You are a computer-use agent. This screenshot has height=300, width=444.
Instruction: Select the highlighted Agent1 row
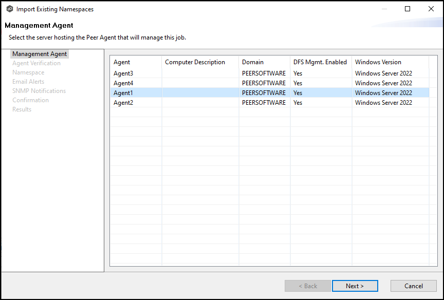(x=123, y=93)
